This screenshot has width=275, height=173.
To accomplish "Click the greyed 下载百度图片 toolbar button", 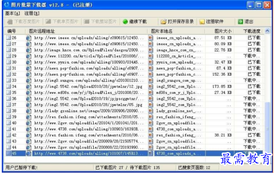I will [x=24, y=21].
